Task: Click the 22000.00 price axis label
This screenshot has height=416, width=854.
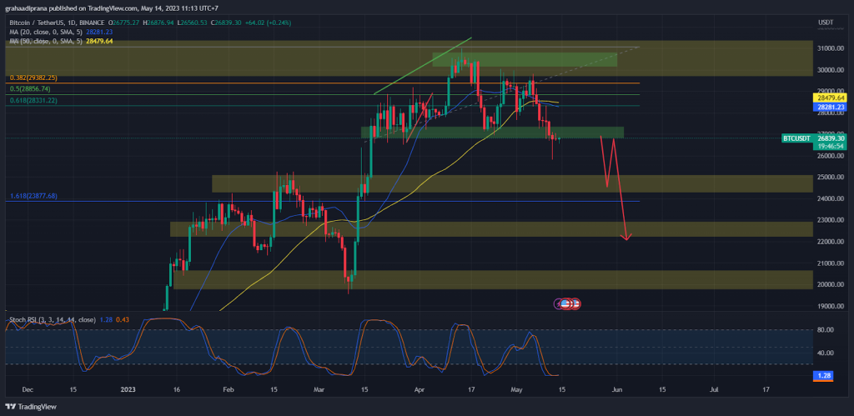Action: coord(831,242)
